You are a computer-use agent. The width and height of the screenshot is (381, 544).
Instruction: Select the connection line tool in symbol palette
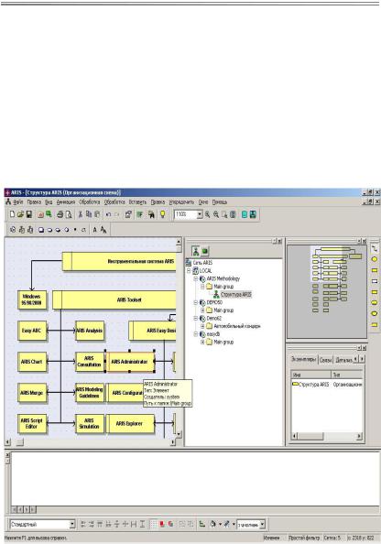tap(375, 248)
